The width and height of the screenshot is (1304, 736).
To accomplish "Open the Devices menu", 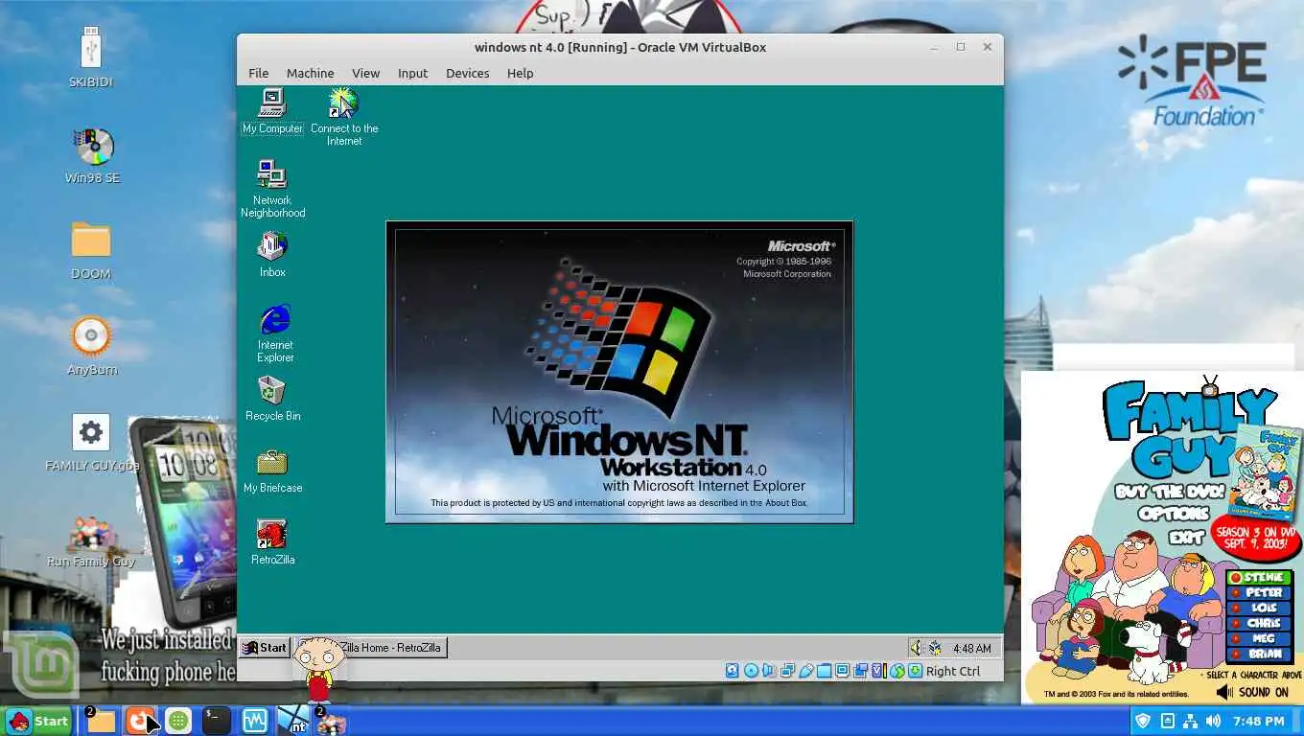I will [x=467, y=73].
